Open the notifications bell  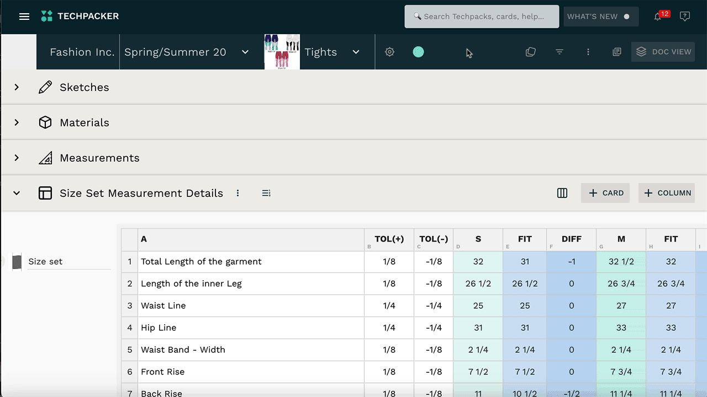(x=658, y=17)
